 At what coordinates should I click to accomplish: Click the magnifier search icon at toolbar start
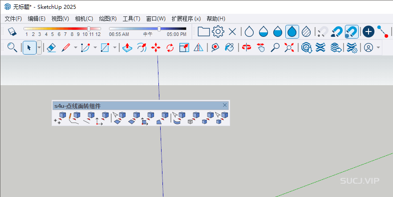pyautogui.click(x=12, y=47)
